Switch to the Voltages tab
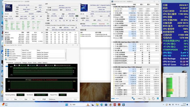 (24, 63)
